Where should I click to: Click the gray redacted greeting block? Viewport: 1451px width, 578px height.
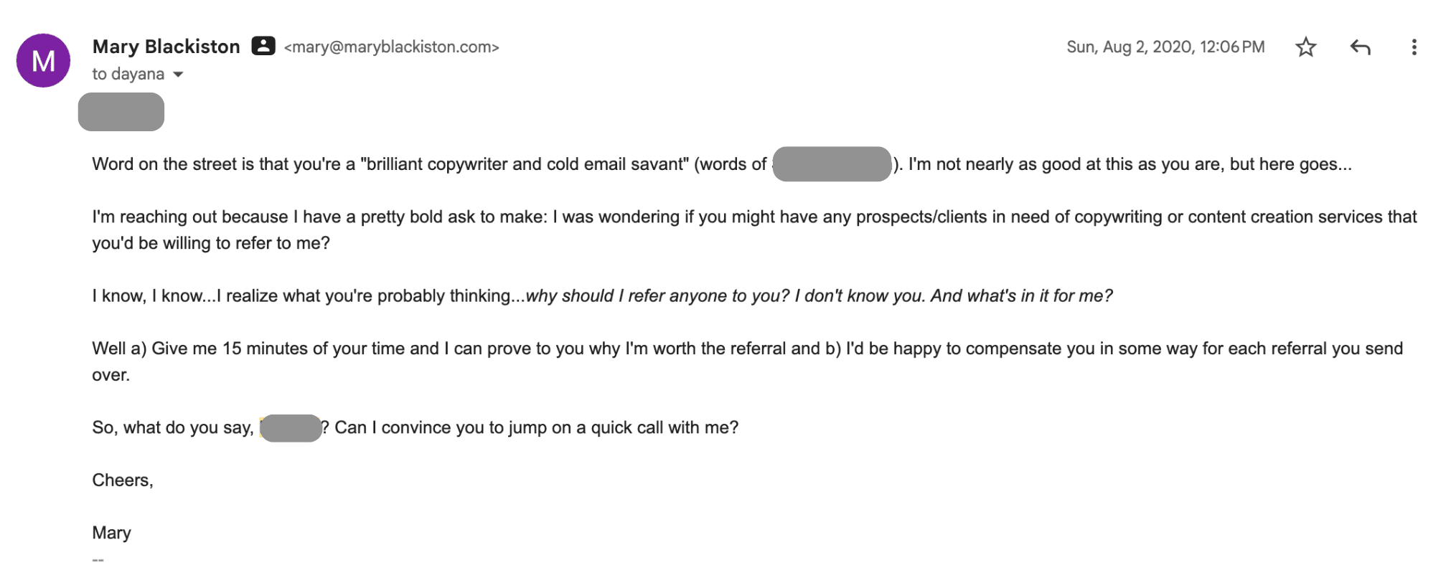(121, 112)
